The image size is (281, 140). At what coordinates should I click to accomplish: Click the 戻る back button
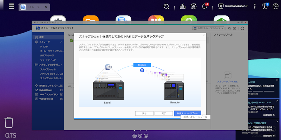(144, 113)
